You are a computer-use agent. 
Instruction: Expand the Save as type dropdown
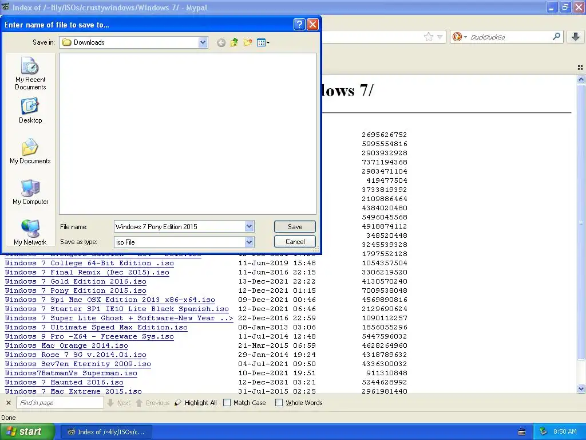(250, 242)
